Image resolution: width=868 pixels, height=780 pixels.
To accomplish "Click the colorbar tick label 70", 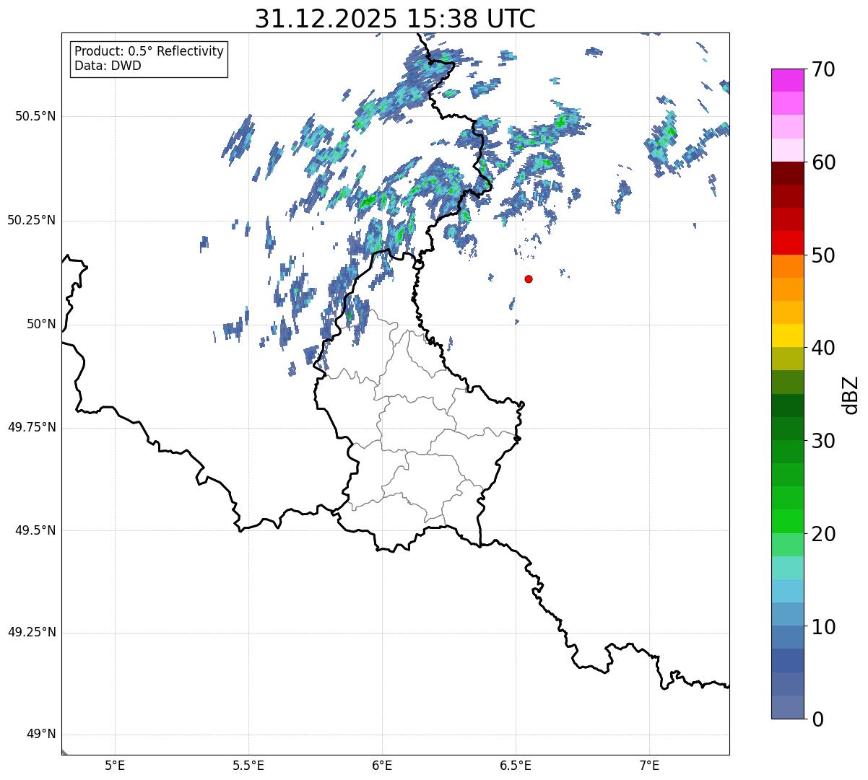I will (x=824, y=70).
